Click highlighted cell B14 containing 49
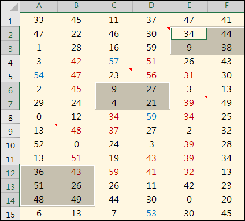The height and width of the screenshot is (221, 245). point(76,200)
